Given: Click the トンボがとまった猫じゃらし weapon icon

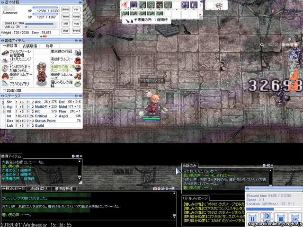Looking at the screenshot, I should (5, 68).
